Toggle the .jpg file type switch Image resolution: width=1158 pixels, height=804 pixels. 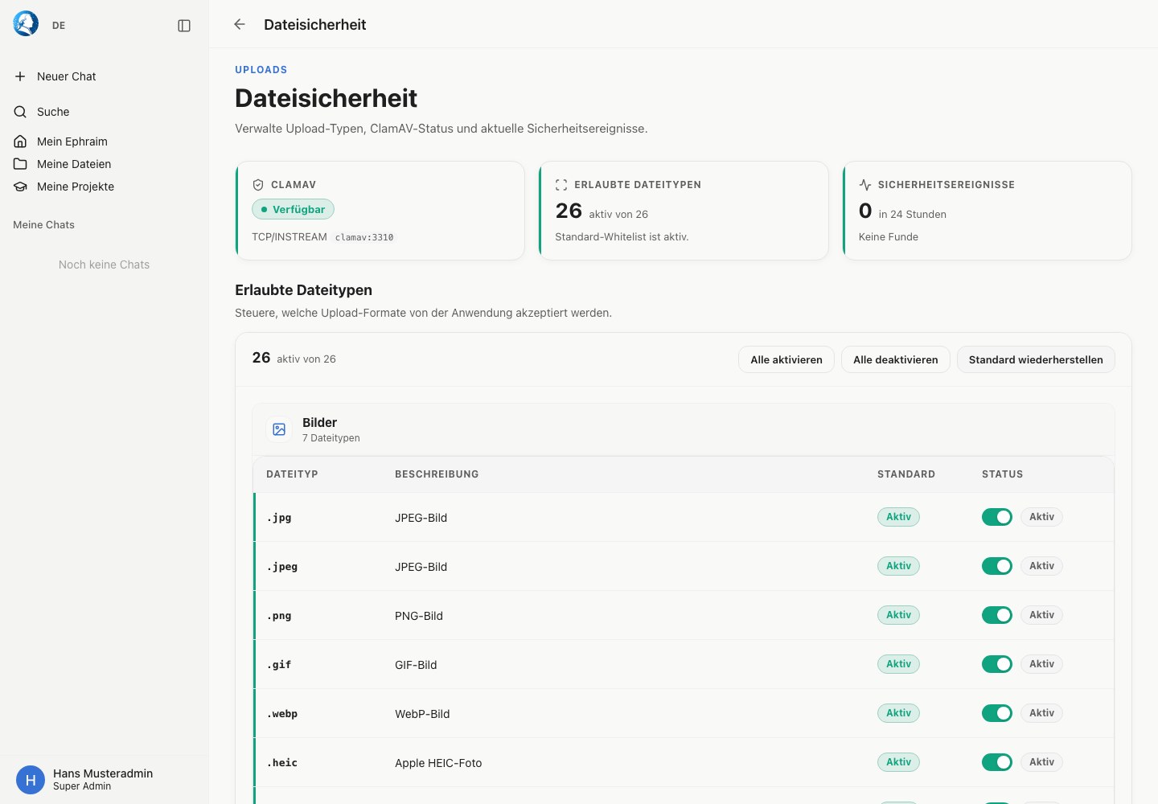(997, 517)
